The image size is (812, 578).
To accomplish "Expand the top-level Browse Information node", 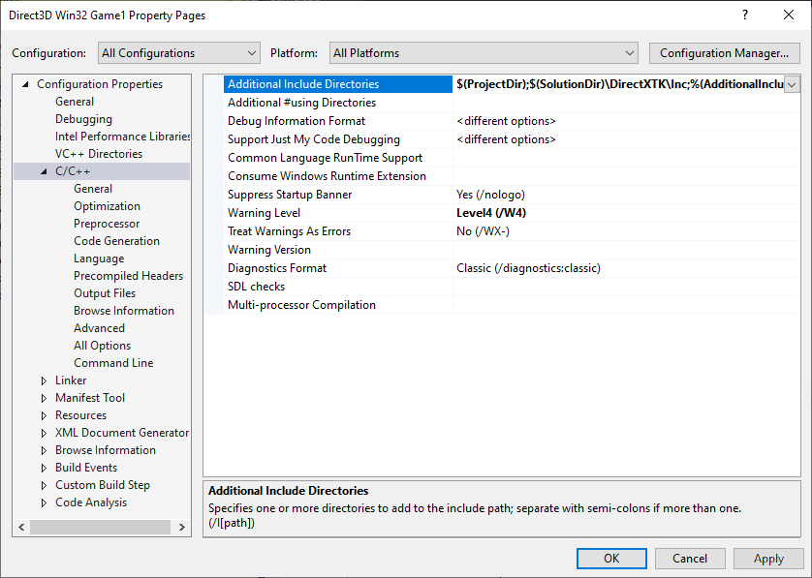I will (x=44, y=450).
